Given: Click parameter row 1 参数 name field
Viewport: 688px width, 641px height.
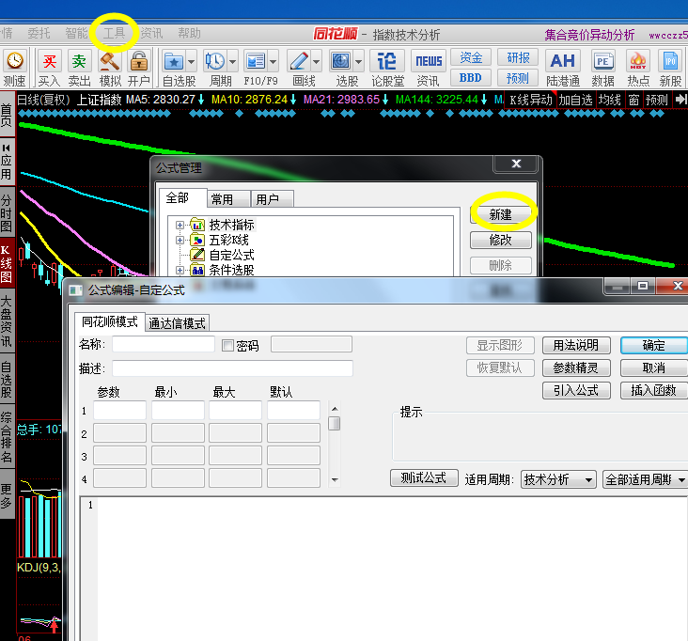Looking at the screenshot, I should (x=119, y=411).
